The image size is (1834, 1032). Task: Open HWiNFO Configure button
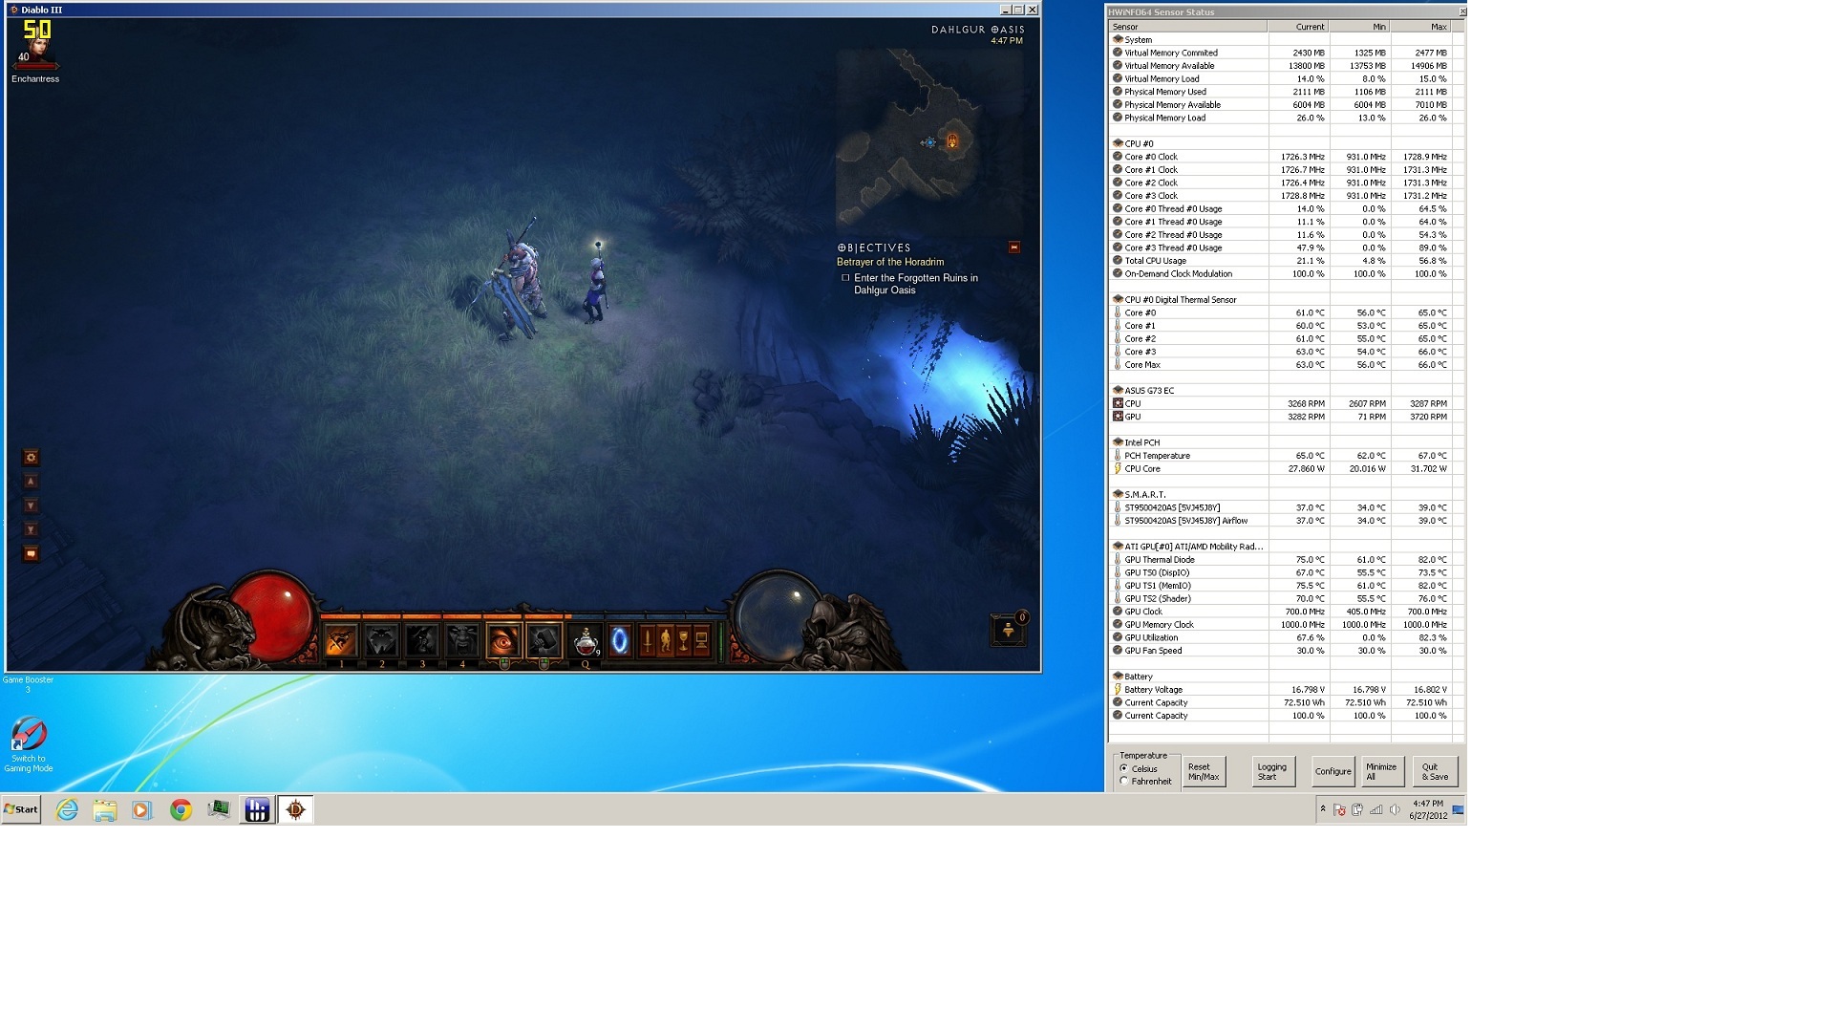coord(1333,771)
